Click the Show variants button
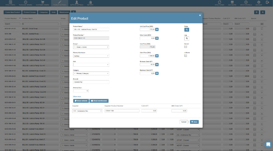 [81, 101]
